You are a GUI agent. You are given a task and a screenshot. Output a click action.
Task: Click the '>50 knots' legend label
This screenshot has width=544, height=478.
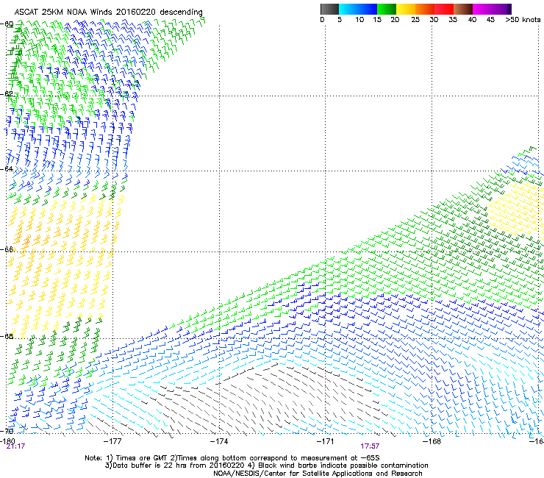(523, 20)
